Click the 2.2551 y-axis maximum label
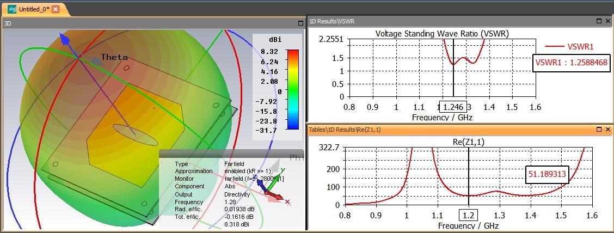The height and width of the screenshot is (233, 614). (x=331, y=39)
